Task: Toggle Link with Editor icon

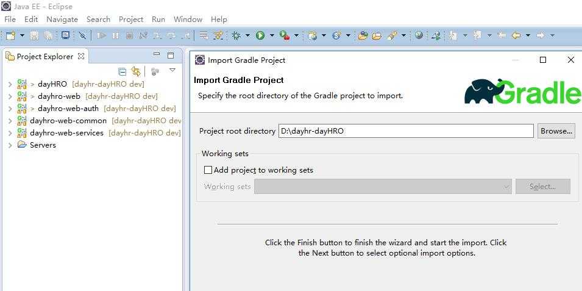Action: click(136, 71)
